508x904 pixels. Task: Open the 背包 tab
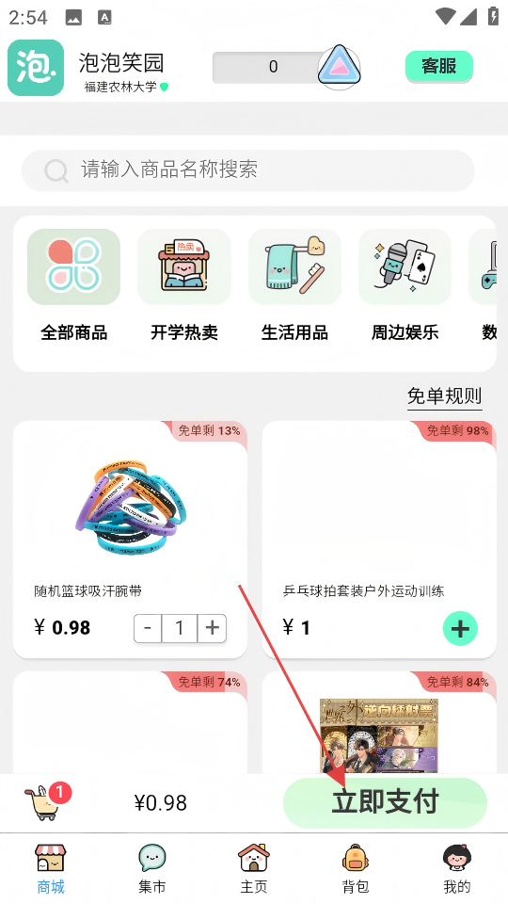click(x=356, y=869)
